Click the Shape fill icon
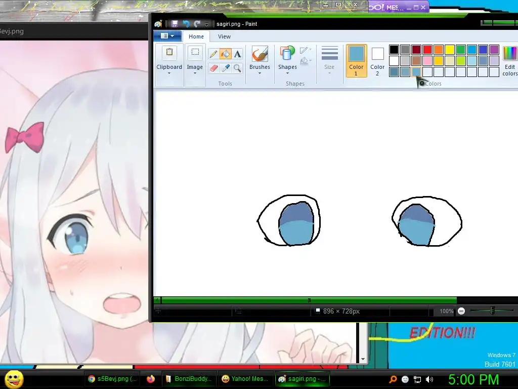Image resolution: width=518 pixels, height=389 pixels. (x=305, y=61)
